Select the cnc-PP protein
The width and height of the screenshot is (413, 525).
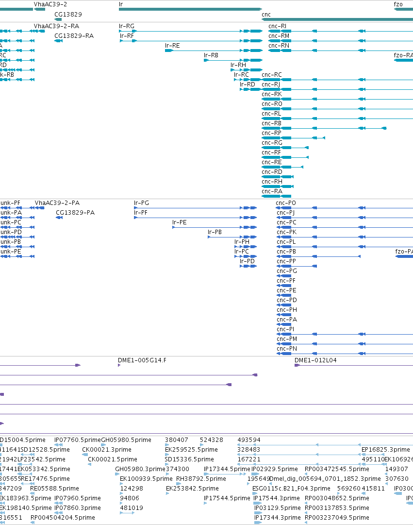point(286,261)
